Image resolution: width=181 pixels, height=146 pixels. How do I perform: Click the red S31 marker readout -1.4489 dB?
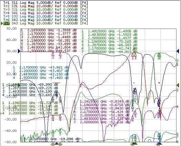click(67, 37)
